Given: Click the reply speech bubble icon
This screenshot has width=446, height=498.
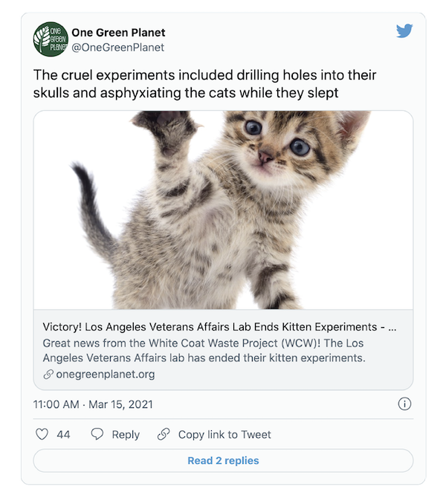Looking at the screenshot, I should [x=97, y=435].
